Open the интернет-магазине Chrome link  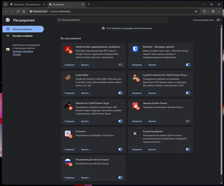pyautogui.click(x=23, y=53)
